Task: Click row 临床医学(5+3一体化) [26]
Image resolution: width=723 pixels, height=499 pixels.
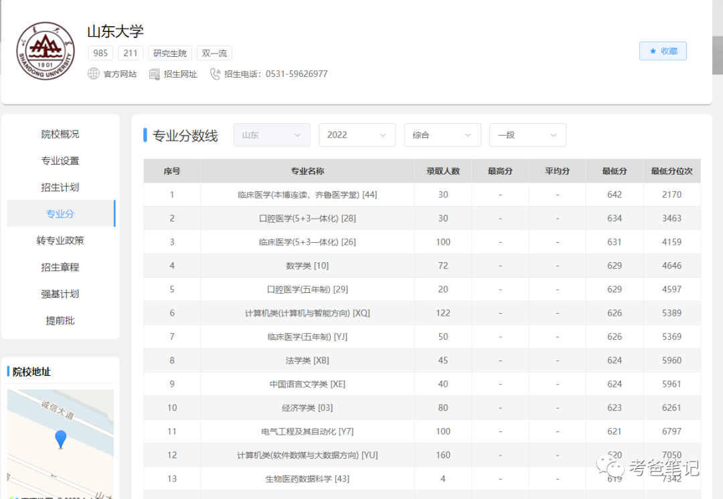Action: (x=422, y=242)
